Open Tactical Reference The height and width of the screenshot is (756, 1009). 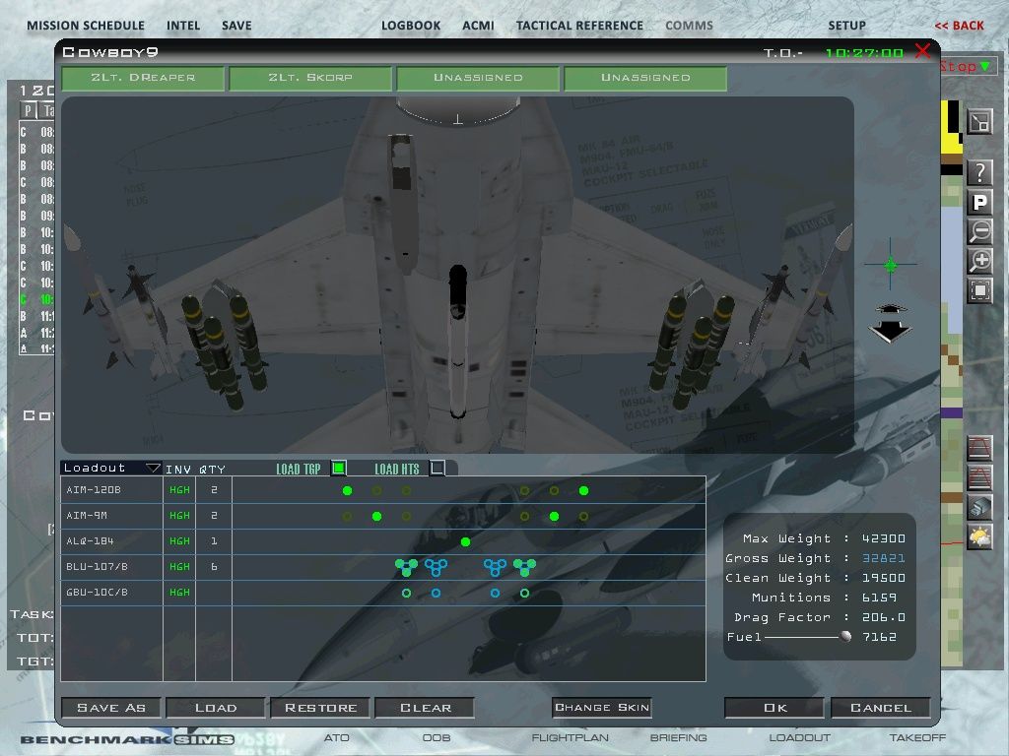(x=579, y=26)
